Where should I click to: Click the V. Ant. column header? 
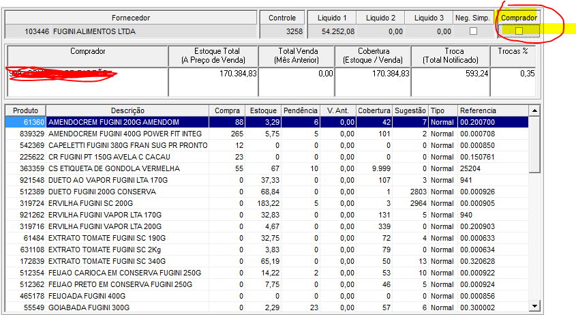click(337, 110)
